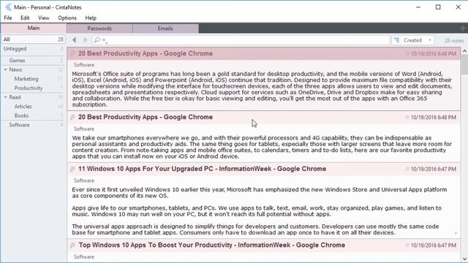Click the 6:47 PM date of 11 Windows 10 Apps note
The height and width of the screenshot is (263, 468).
434,169
